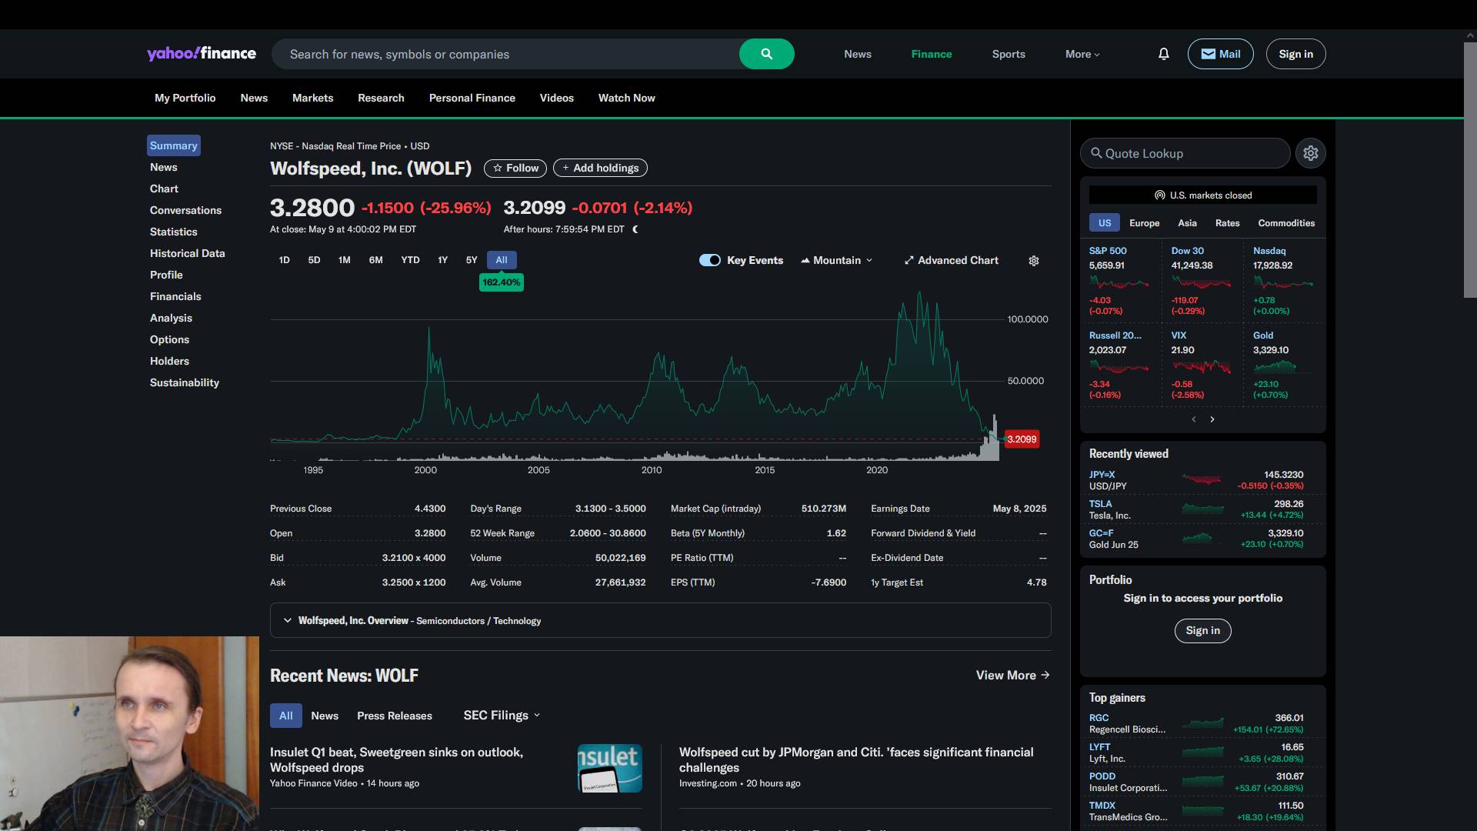Select the 1Y chart range
Viewport: 1477px width, 831px height.
click(x=442, y=260)
